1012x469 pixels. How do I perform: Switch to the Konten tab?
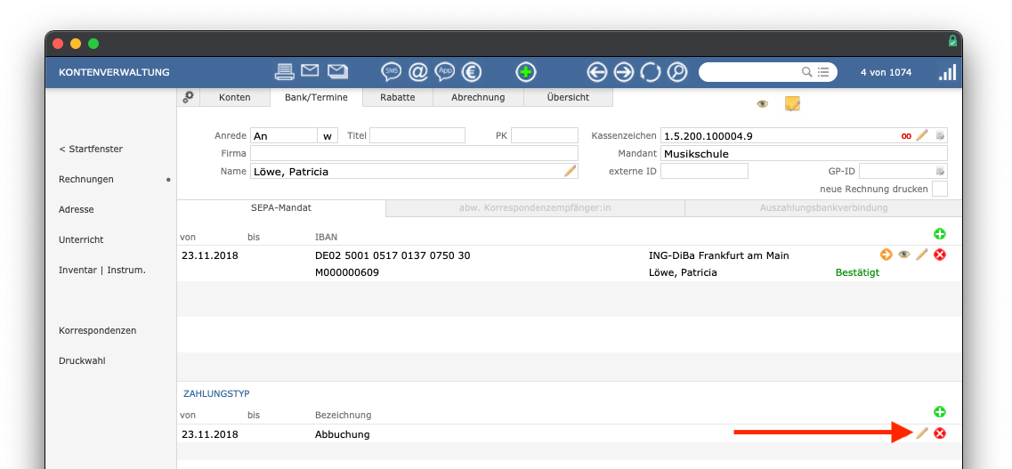[x=234, y=97]
